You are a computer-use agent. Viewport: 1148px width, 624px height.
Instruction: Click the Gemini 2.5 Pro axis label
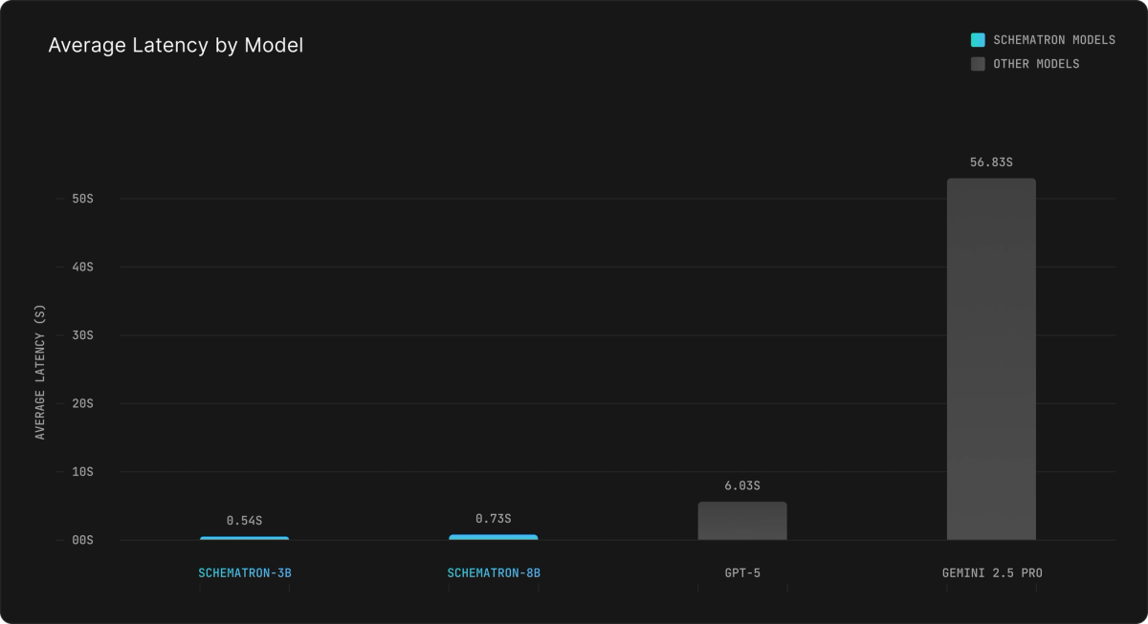point(992,572)
